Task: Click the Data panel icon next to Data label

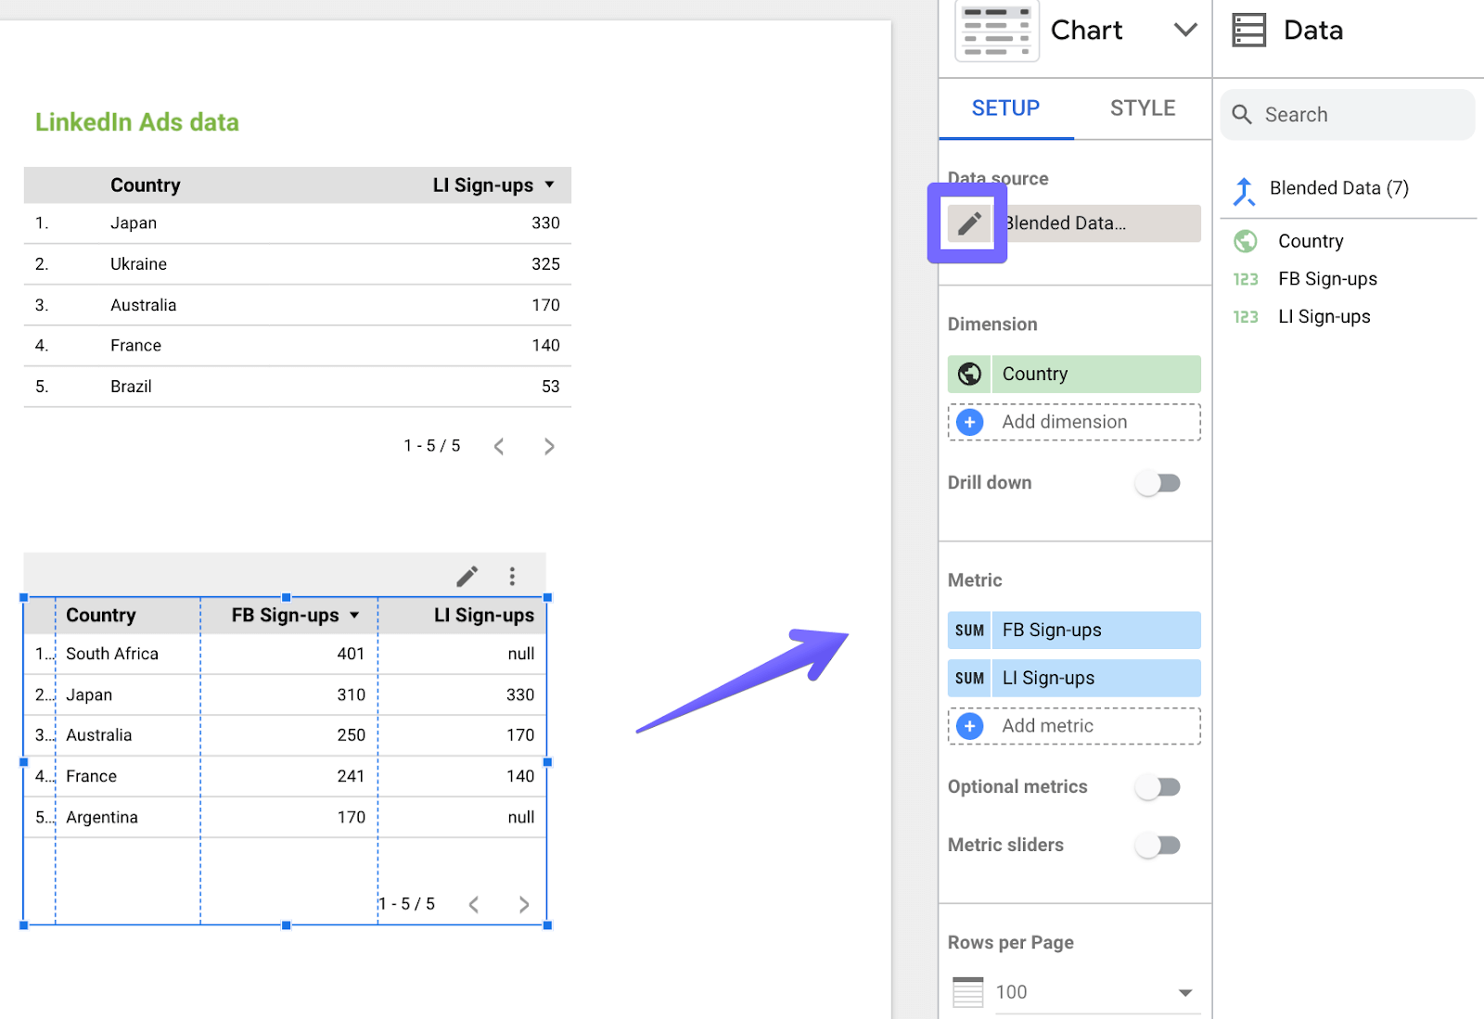Action: coord(1249,29)
